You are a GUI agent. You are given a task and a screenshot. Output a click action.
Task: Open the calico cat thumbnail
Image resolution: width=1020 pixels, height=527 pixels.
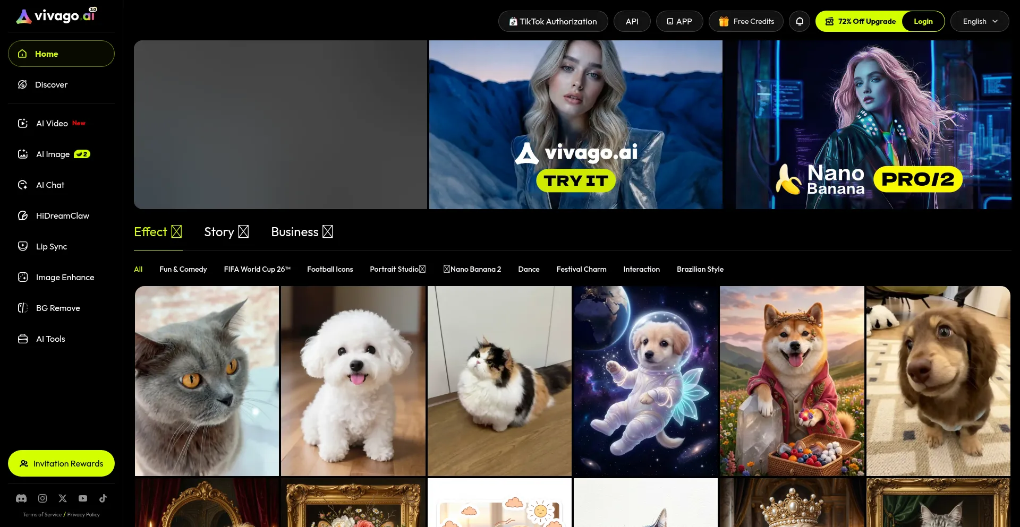click(499, 381)
